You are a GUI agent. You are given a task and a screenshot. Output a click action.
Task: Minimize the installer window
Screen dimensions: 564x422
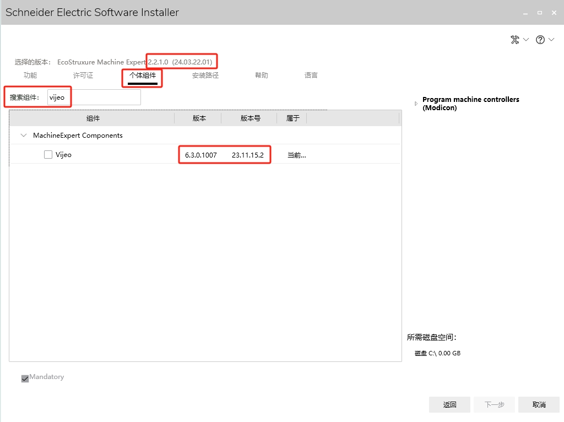pyautogui.click(x=525, y=12)
